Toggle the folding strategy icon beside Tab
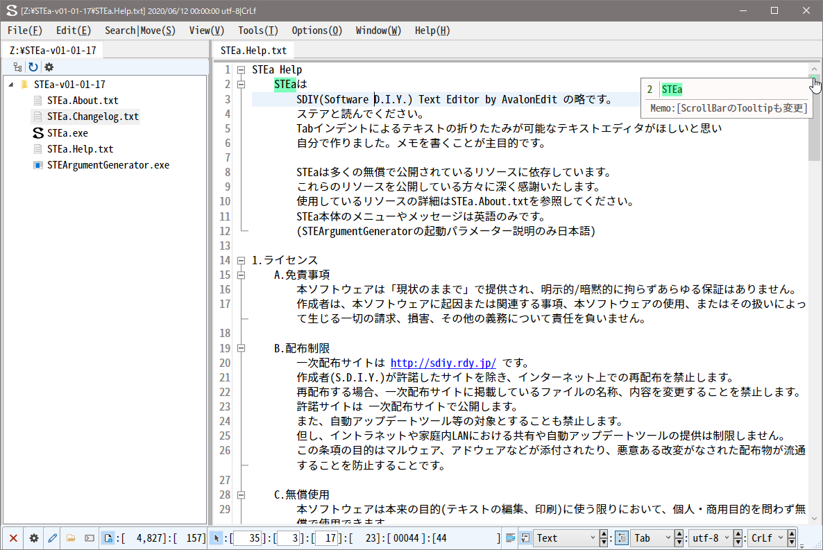 click(x=622, y=538)
